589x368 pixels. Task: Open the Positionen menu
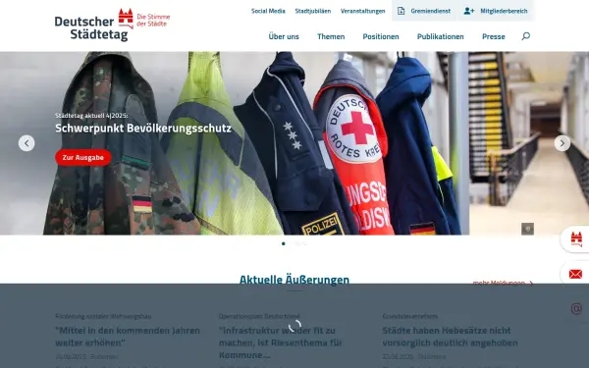pos(381,36)
